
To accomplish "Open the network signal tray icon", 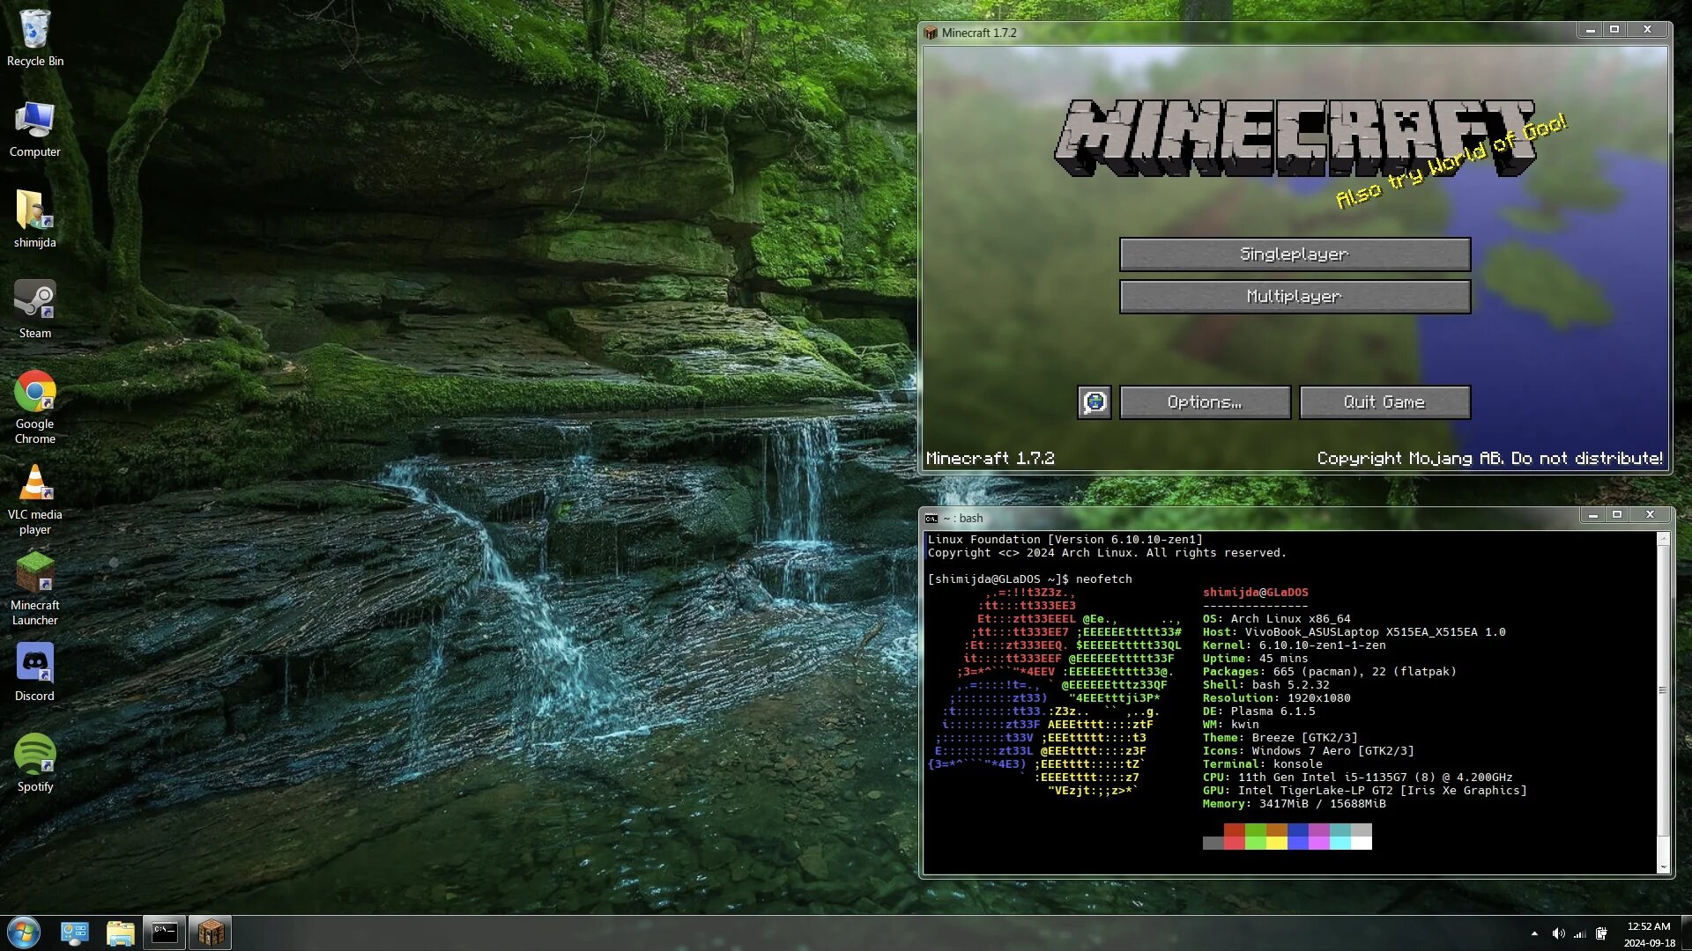I will [1580, 933].
